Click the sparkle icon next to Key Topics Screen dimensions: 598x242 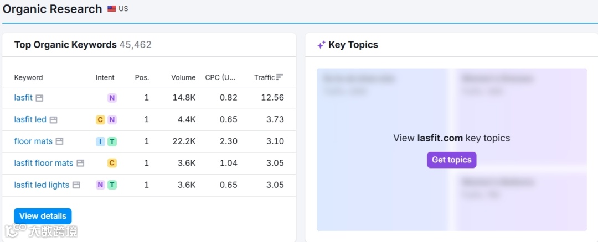pyautogui.click(x=322, y=45)
